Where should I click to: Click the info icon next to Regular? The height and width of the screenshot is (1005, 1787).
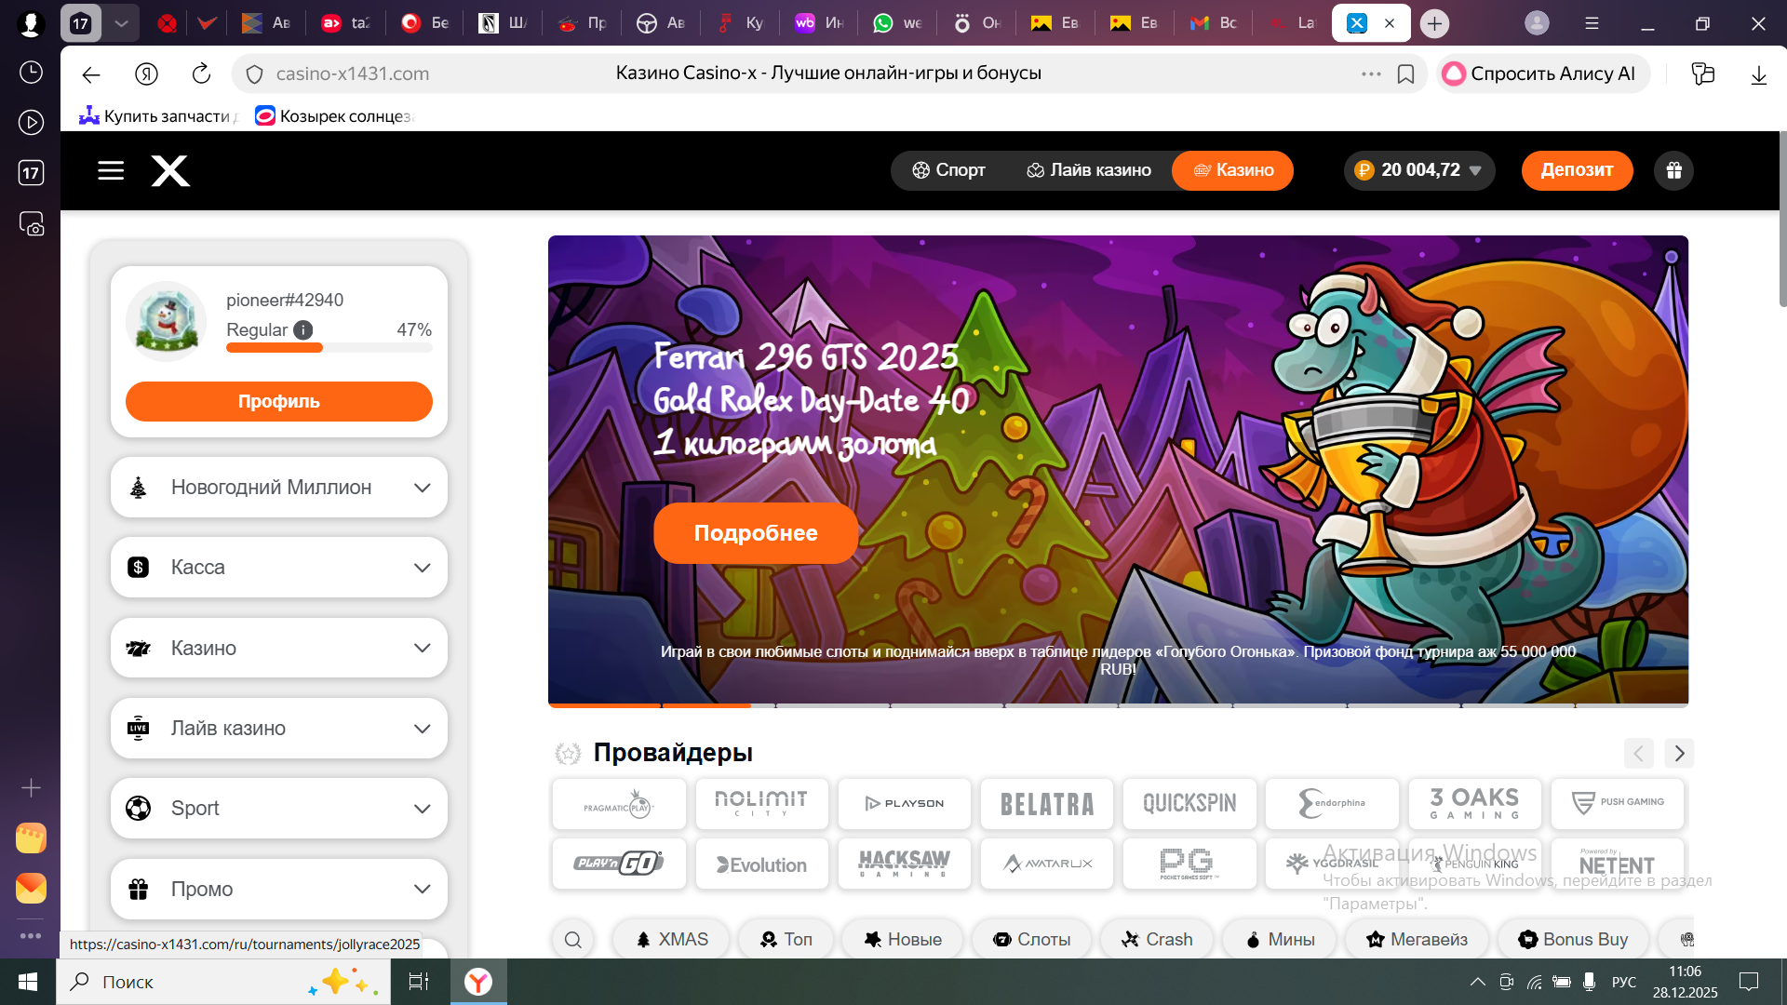(x=302, y=330)
